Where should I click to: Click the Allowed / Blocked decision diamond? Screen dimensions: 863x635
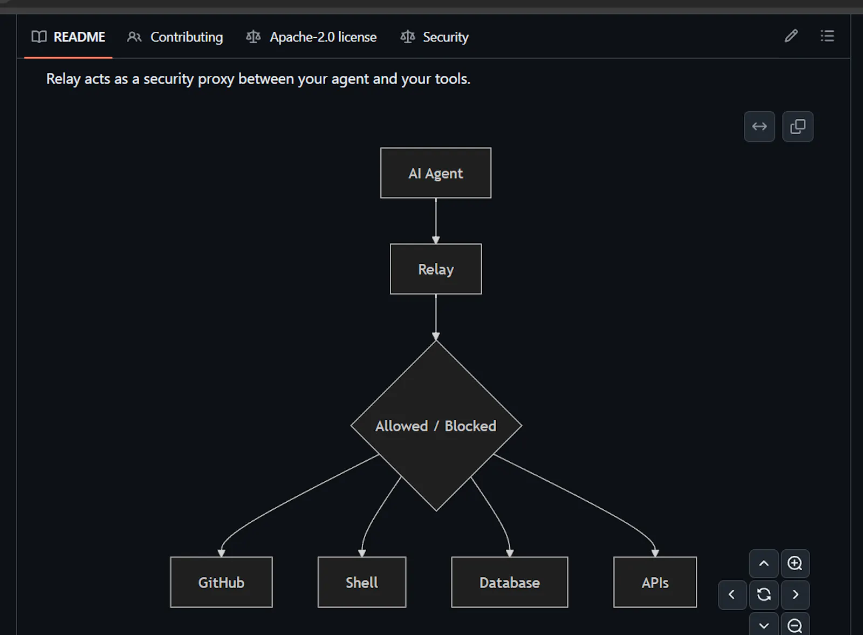(436, 426)
